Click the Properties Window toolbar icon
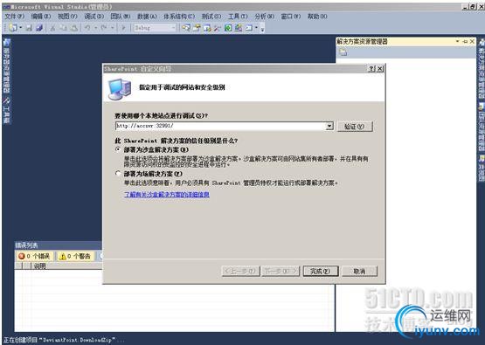The image size is (485, 345). click(x=197, y=28)
